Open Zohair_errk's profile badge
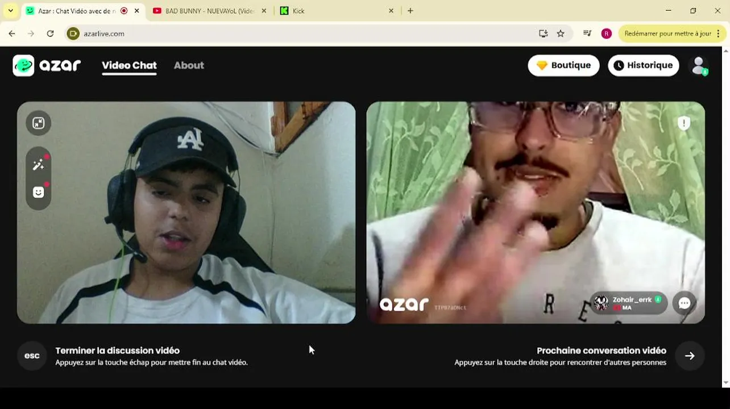Image resolution: width=730 pixels, height=409 pixels. click(629, 303)
